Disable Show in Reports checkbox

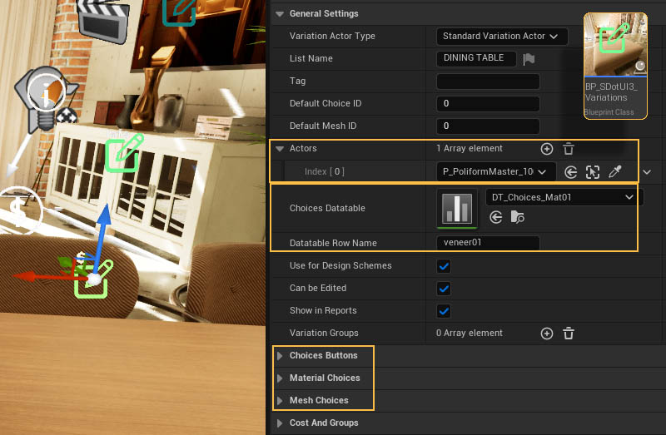point(444,311)
